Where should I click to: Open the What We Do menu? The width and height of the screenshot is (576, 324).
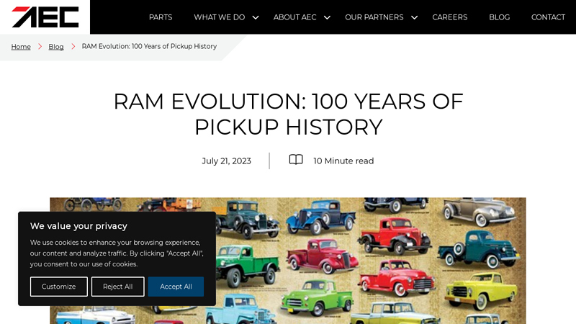point(220,17)
